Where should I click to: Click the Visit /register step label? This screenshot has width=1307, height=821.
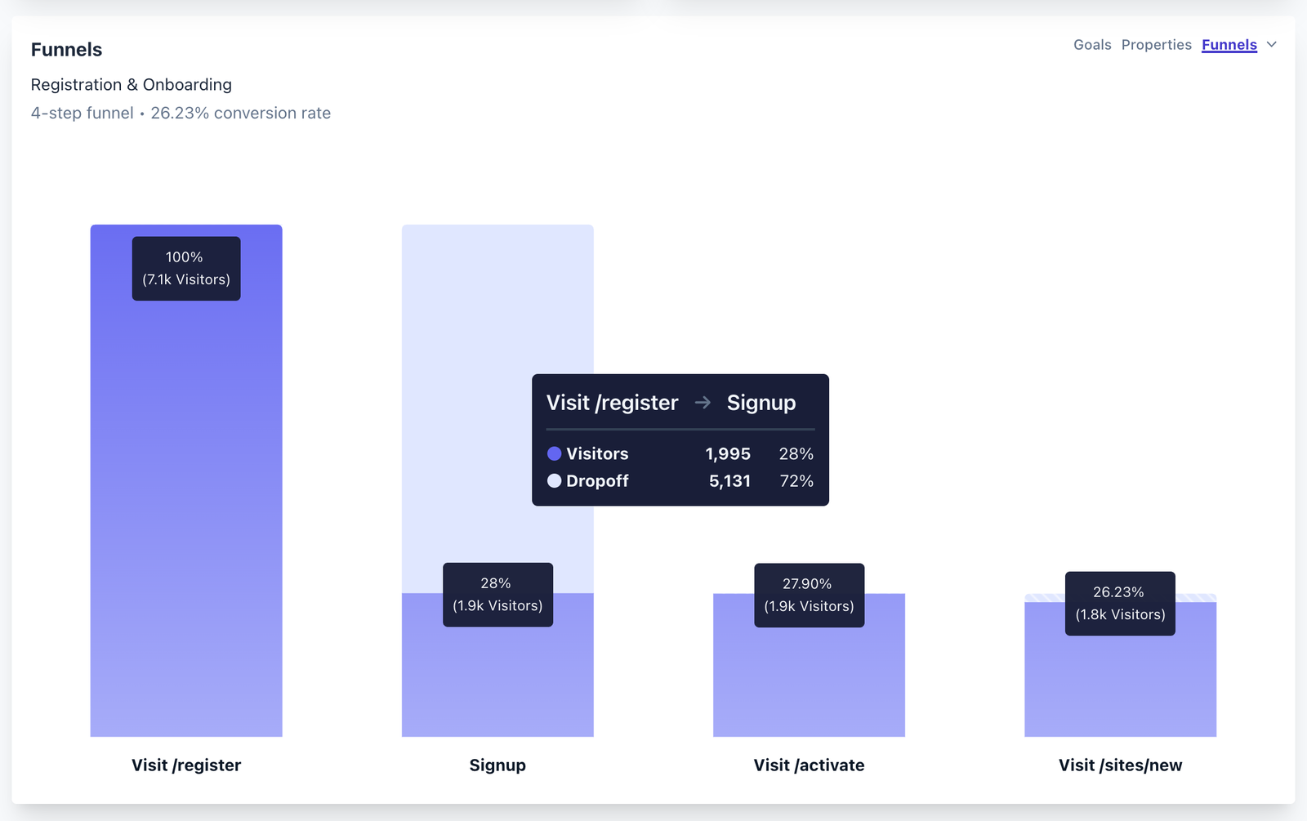(186, 765)
